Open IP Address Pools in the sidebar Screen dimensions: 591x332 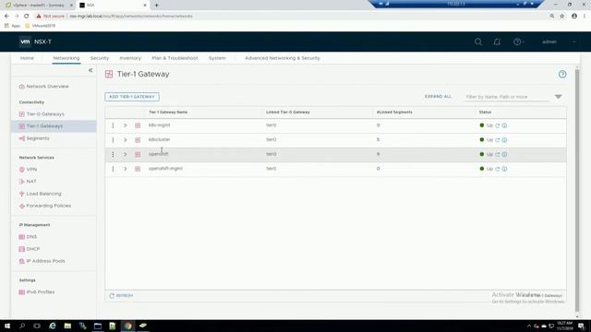click(x=42, y=261)
